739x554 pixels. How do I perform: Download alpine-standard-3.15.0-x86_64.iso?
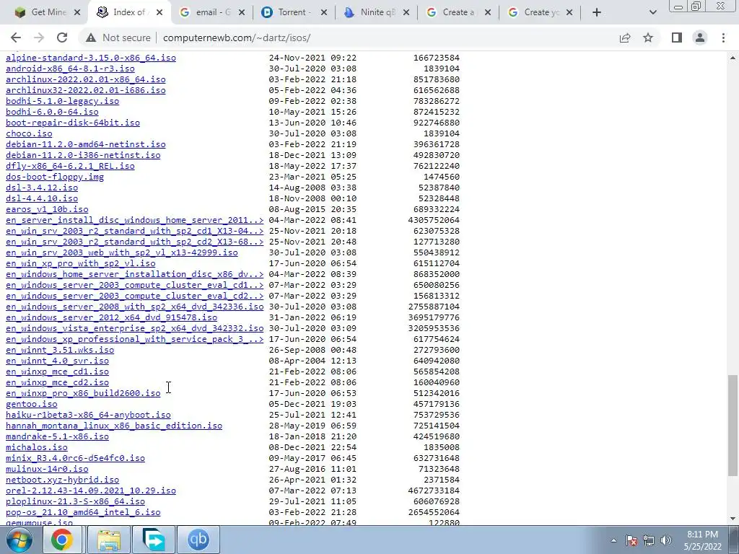[91, 58]
